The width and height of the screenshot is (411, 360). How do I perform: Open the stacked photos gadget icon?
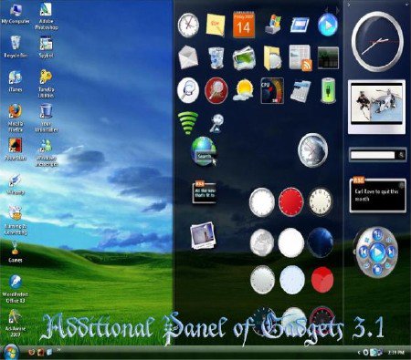245,57
